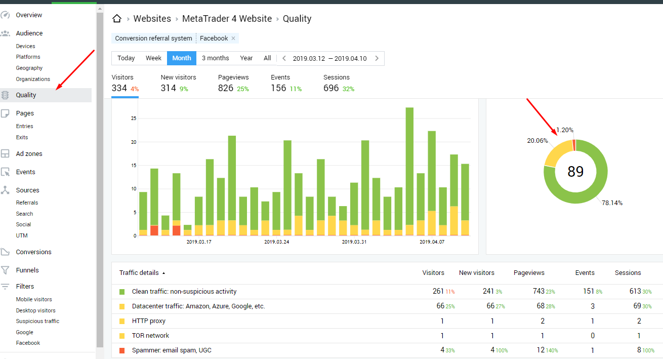
Task: Open Exits under Pages
Action: click(x=22, y=137)
